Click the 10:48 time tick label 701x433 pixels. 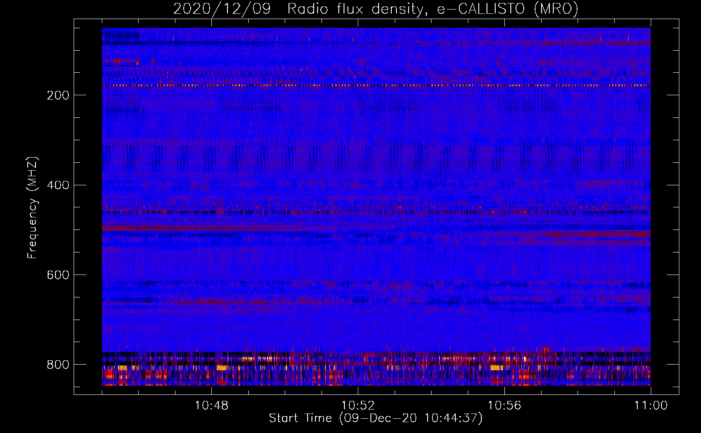pyautogui.click(x=211, y=406)
